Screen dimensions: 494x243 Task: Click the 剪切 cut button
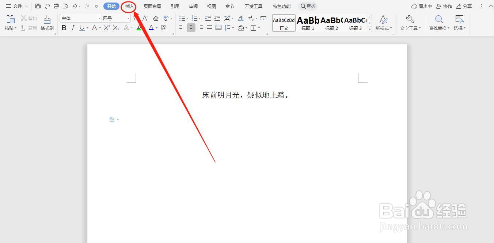coord(28,18)
